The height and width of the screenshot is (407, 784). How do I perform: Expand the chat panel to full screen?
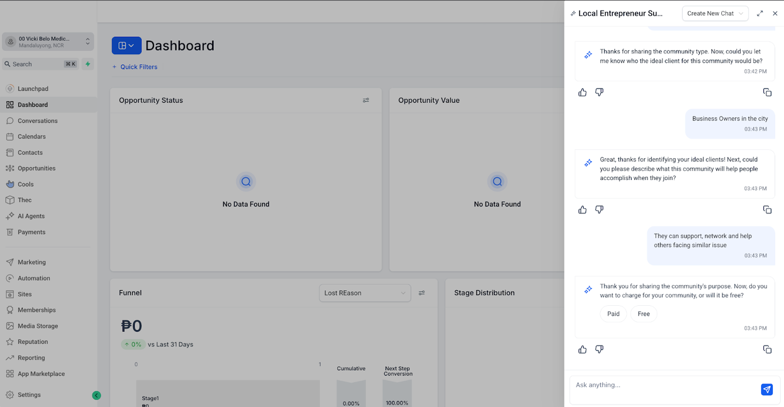(760, 13)
